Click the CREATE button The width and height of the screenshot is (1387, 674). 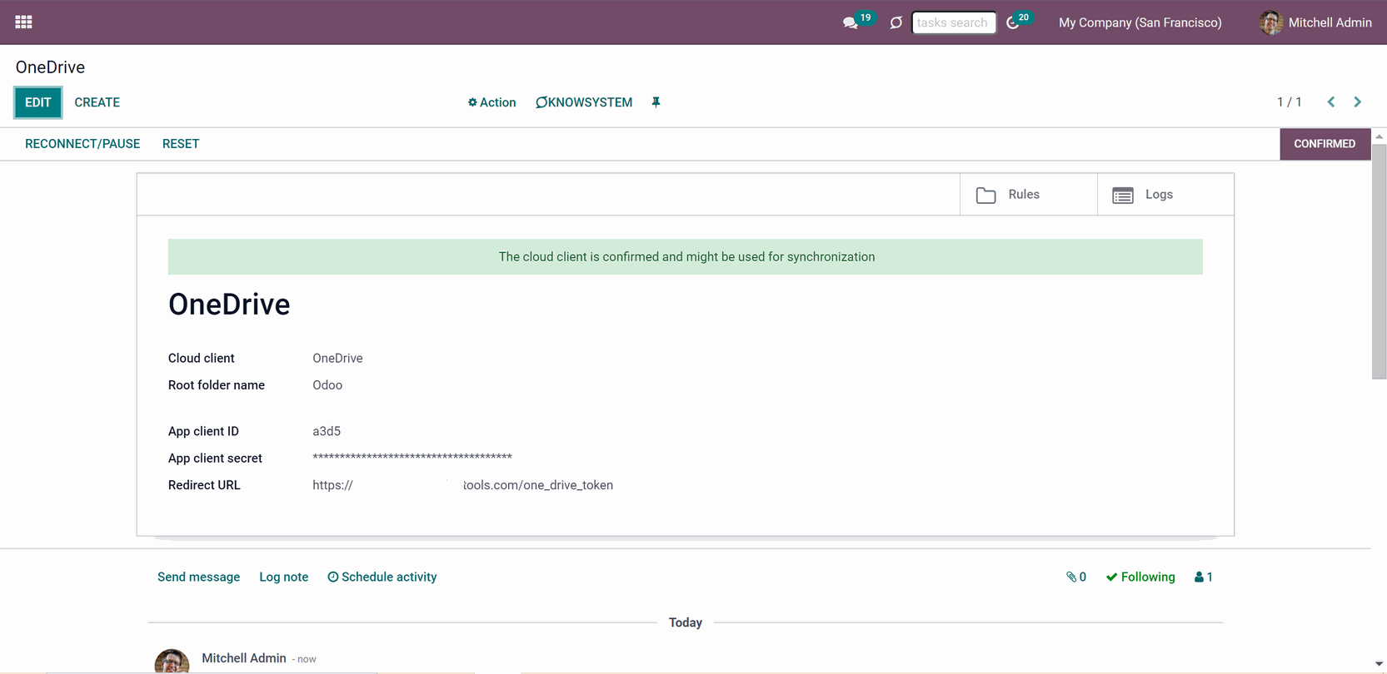pyautogui.click(x=97, y=102)
